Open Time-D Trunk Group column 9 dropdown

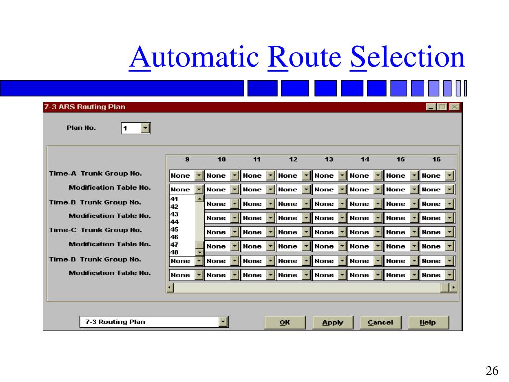click(199, 261)
